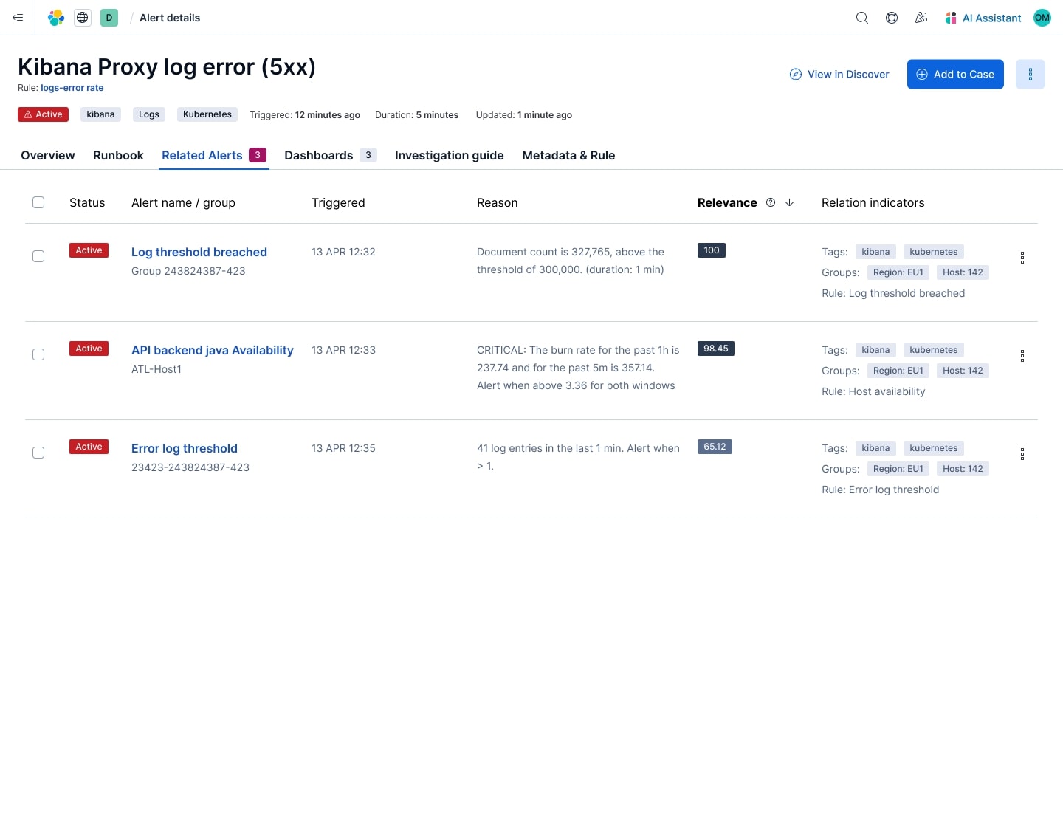Sort by the Relevance column header
This screenshot has width=1063, height=824.
click(x=727, y=202)
